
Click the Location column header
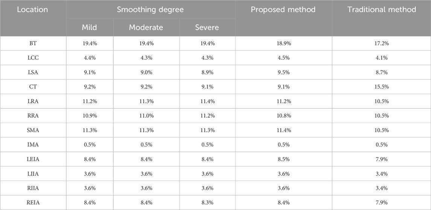point(33,9)
